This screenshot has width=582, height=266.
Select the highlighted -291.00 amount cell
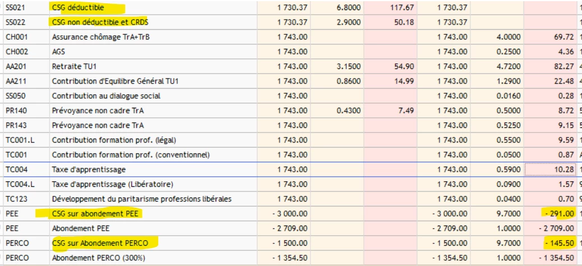[558, 213]
